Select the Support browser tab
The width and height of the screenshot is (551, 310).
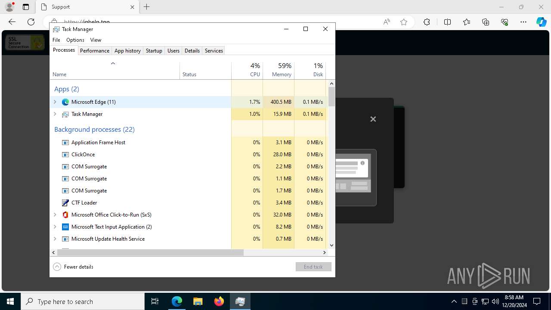pyautogui.click(x=87, y=7)
